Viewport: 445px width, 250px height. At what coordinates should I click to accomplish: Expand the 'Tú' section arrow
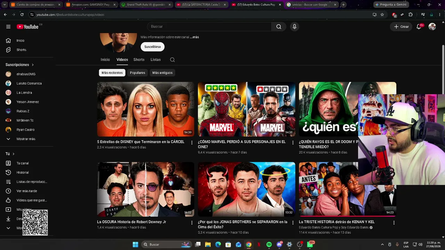pyautogui.click(x=14, y=154)
